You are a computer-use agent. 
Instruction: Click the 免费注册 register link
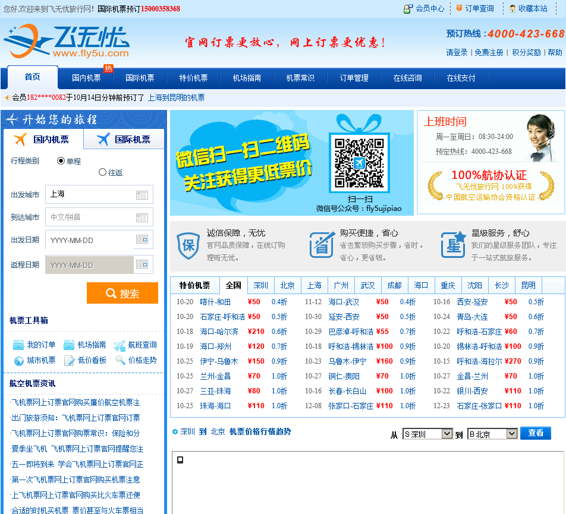click(489, 53)
